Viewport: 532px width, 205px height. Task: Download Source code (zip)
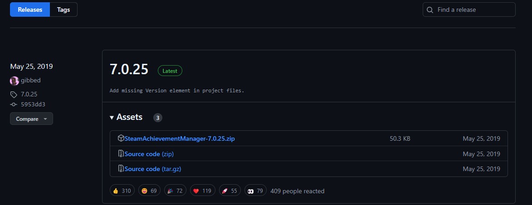pos(149,154)
